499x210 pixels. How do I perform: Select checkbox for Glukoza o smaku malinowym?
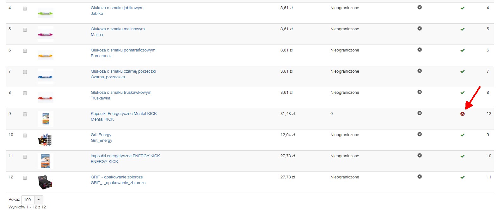(25, 30)
